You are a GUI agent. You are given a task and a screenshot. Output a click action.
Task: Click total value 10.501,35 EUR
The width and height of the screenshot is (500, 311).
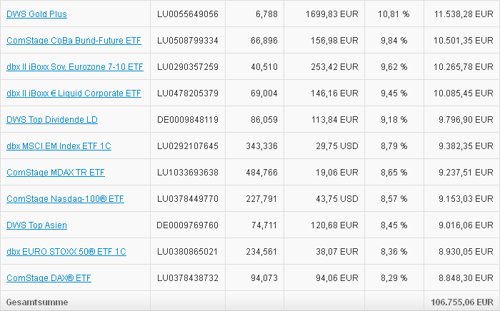pos(464,41)
